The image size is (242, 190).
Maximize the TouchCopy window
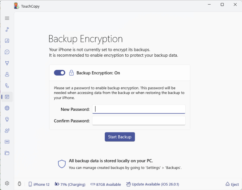(x=222, y=5)
